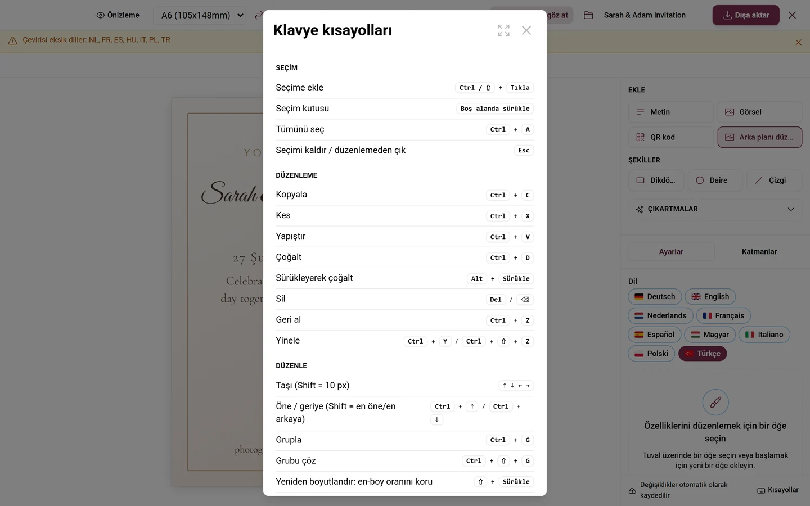This screenshot has width=810, height=506.
Task: Close the Klavye kısayolları dialog
Action: point(526,30)
